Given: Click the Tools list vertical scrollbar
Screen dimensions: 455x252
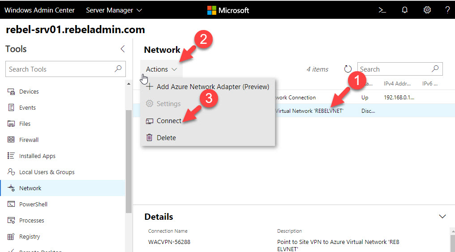Looking at the screenshot, I should [x=129, y=161].
